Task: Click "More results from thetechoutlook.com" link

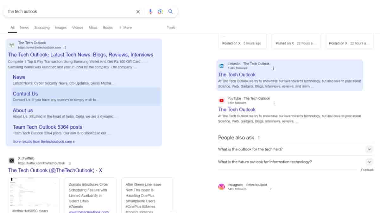Action: [44, 142]
